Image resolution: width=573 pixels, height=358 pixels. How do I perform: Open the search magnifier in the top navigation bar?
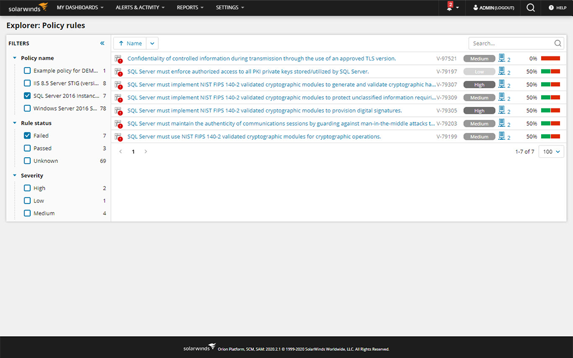(x=530, y=8)
